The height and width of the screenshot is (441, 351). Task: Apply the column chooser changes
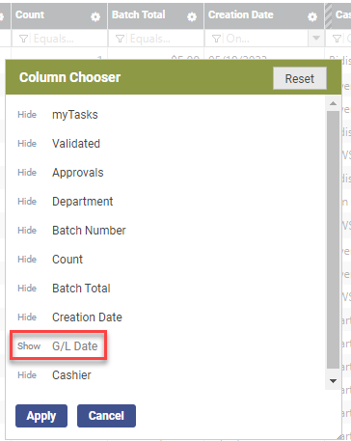click(41, 416)
